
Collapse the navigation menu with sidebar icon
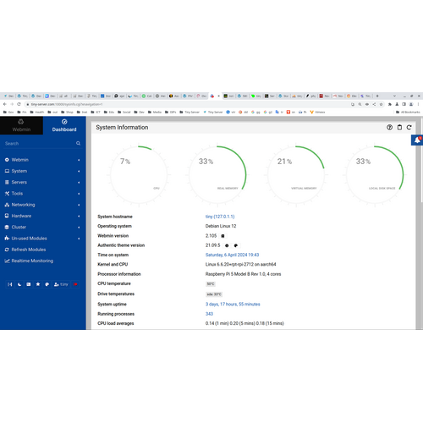[x=10, y=284]
